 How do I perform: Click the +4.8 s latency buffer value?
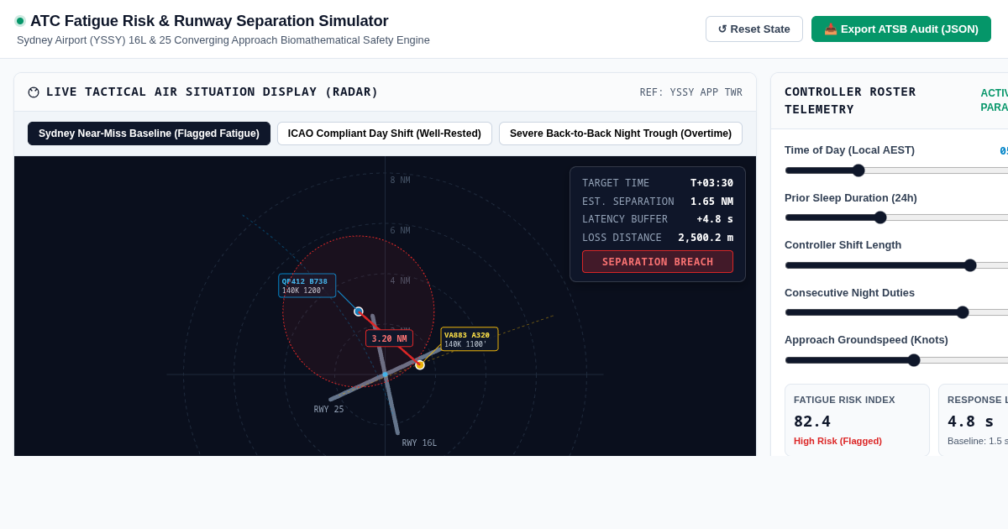715,219
